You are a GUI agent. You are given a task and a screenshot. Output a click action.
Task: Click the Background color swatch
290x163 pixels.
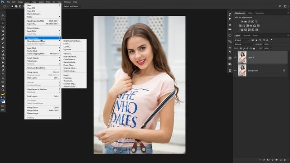pyautogui.click(x=4, y=102)
